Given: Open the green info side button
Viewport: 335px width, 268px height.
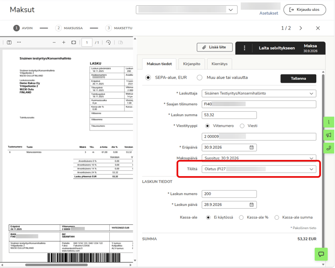Looking at the screenshot, I should 329,122.
